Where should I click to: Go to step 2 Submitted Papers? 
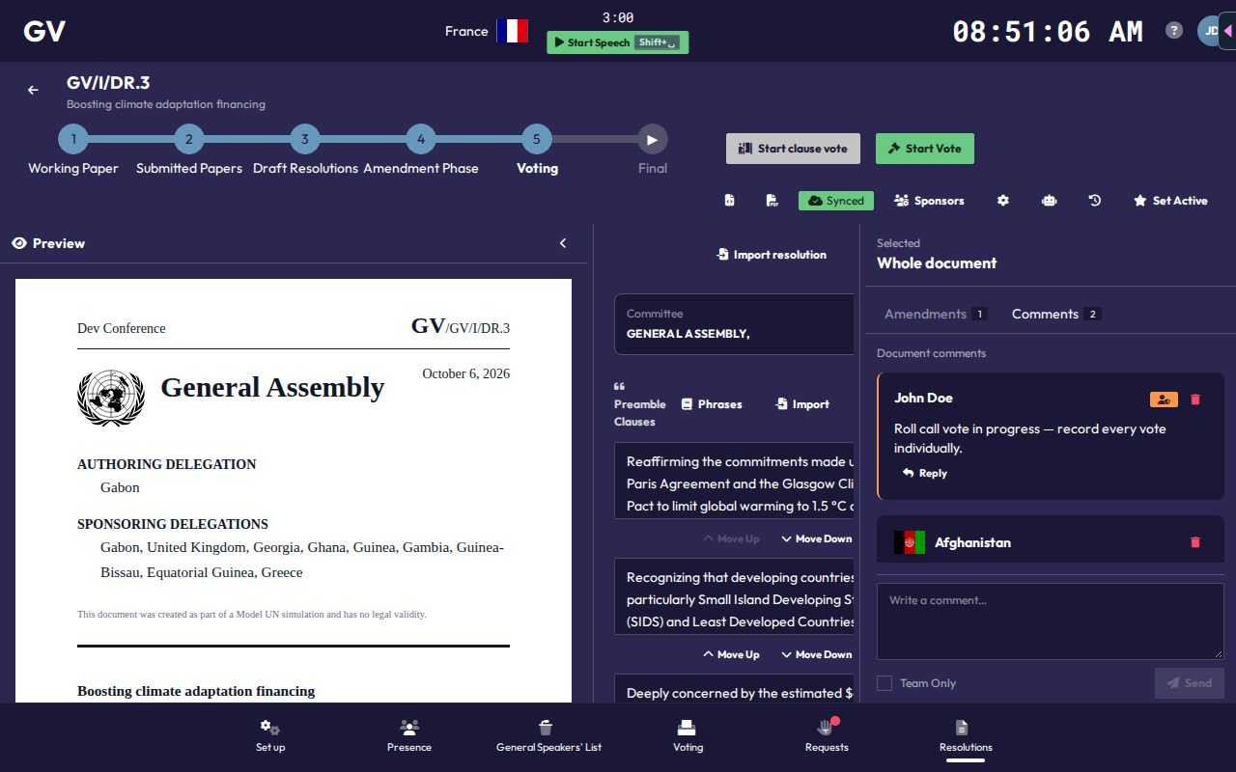click(189, 139)
